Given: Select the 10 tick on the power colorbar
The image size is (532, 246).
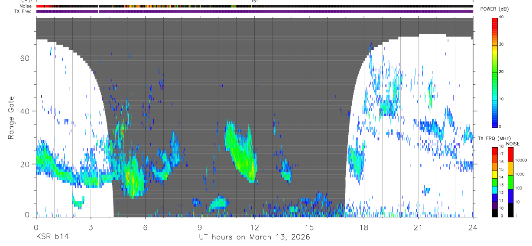Looking at the screenshot, I should [x=501, y=99].
